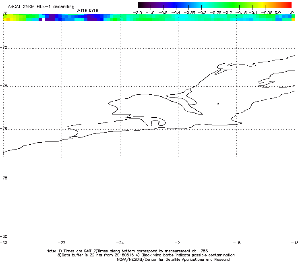This screenshot has height=262, width=298.
Task: Click the -3.0 color scale label
Action: [137, 13]
